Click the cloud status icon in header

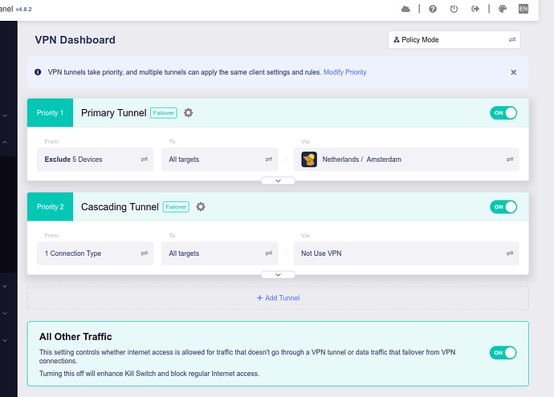405,9
